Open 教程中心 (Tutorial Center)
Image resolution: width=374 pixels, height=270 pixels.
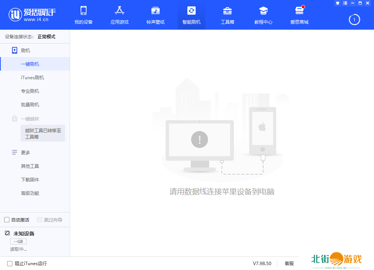click(263, 15)
